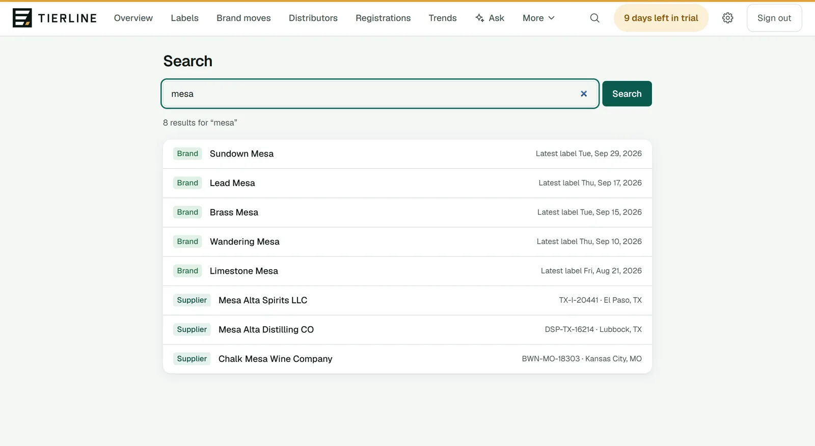Go to Registrations
This screenshot has height=446, width=815.
(x=383, y=18)
